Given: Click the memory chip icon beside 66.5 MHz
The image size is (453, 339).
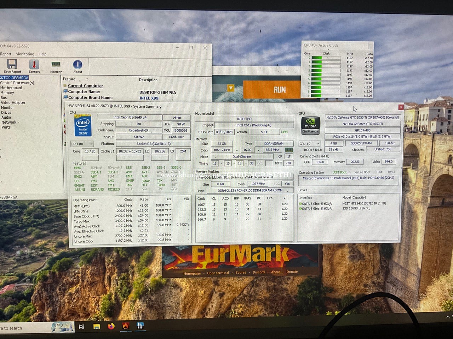Looking at the screenshot, I should (x=289, y=150).
